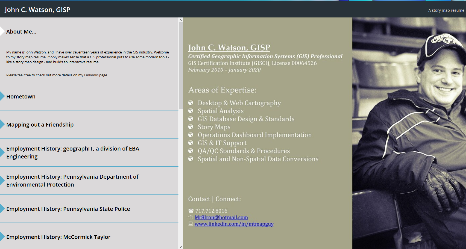Click the computer icon beside the LinkedIn URL
Viewport: 466px width, 249px height.
[190, 224]
